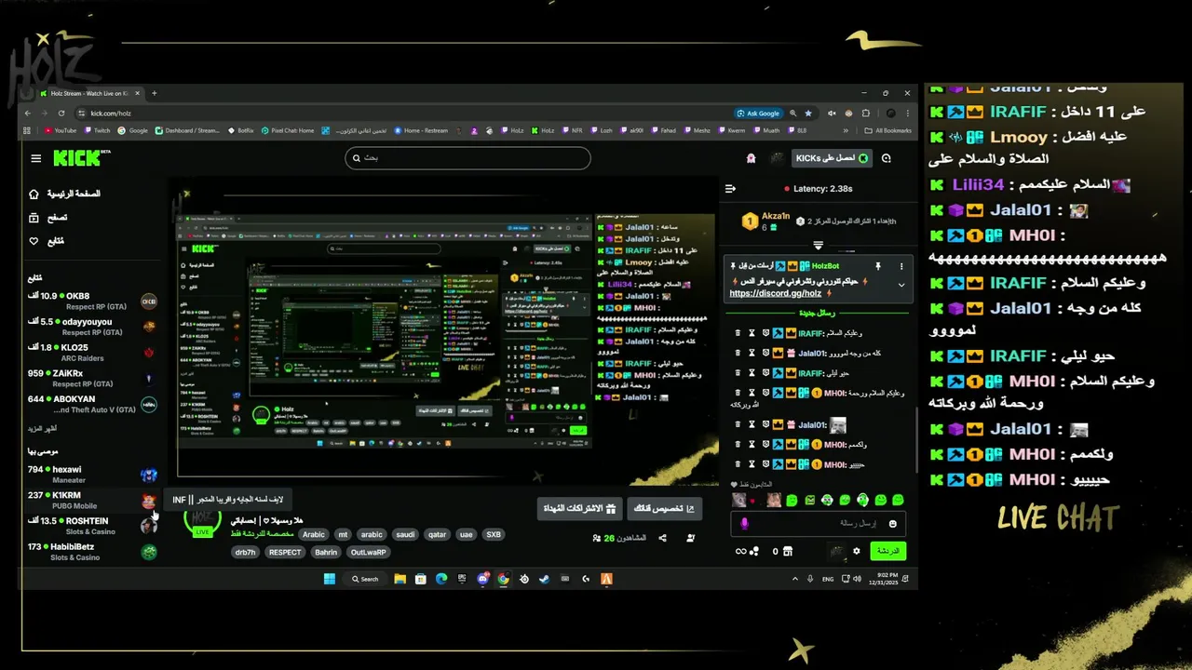Select the saudi stream tag
Image resolution: width=1192 pixels, height=670 pixels.
[404, 535]
